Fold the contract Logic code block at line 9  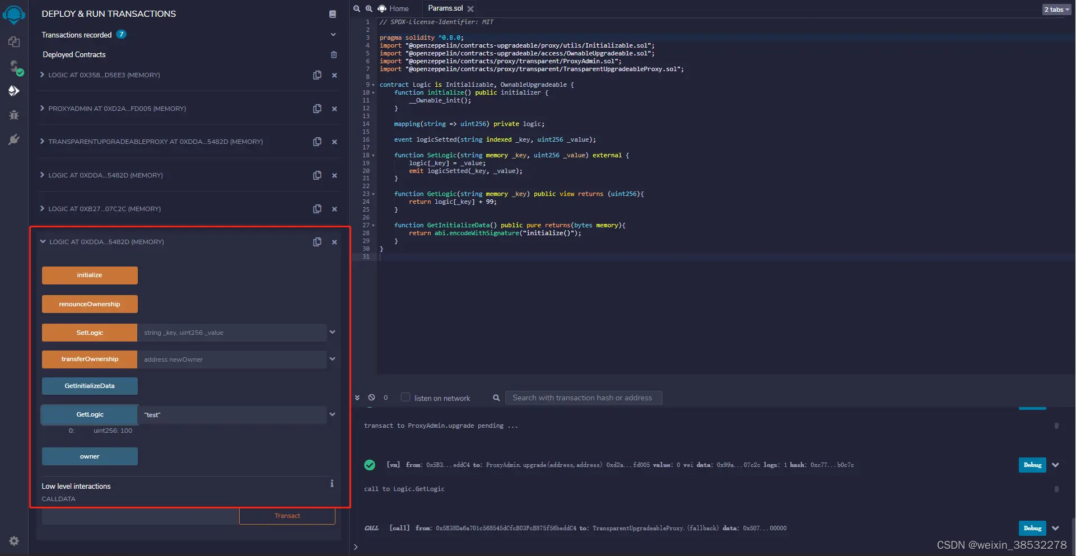(x=374, y=85)
